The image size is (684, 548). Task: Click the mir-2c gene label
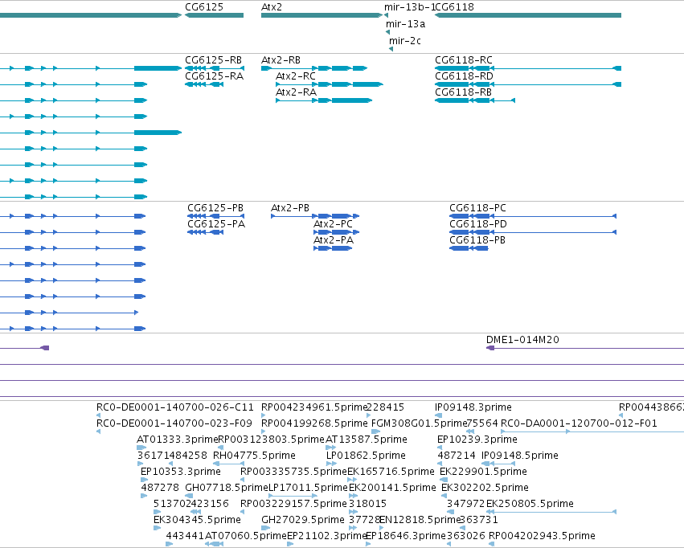click(x=405, y=40)
